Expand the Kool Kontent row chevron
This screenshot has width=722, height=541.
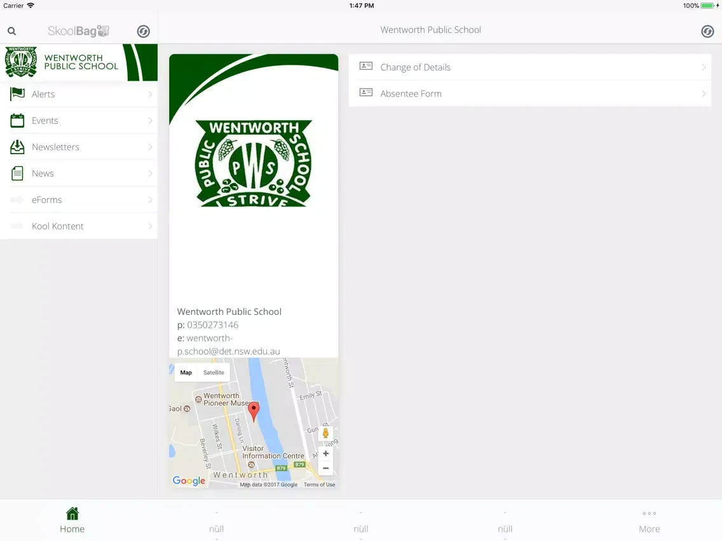coord(150,226)
